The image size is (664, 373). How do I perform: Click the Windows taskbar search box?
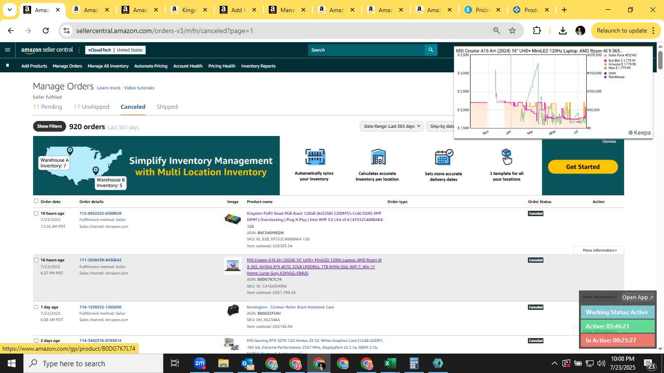pos(93,363)
